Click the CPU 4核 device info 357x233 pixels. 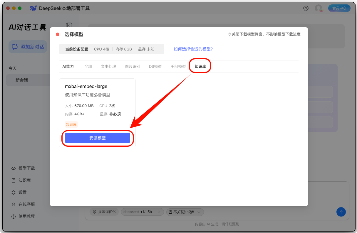102,49
